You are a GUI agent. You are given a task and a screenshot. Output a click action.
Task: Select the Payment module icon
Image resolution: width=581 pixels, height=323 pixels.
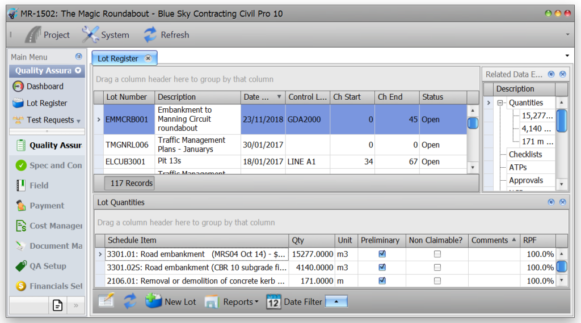click(x=21, y=205)
